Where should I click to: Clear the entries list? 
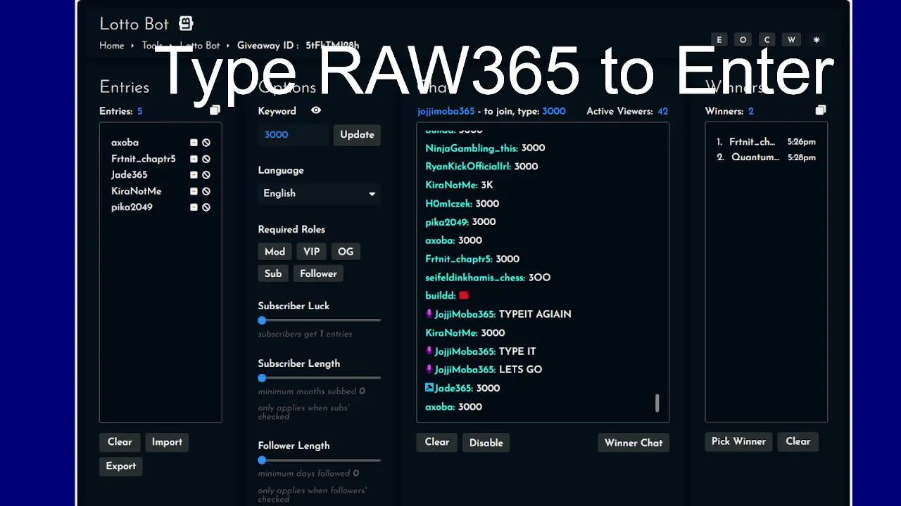pyautogui.click(x=120, y=442)
